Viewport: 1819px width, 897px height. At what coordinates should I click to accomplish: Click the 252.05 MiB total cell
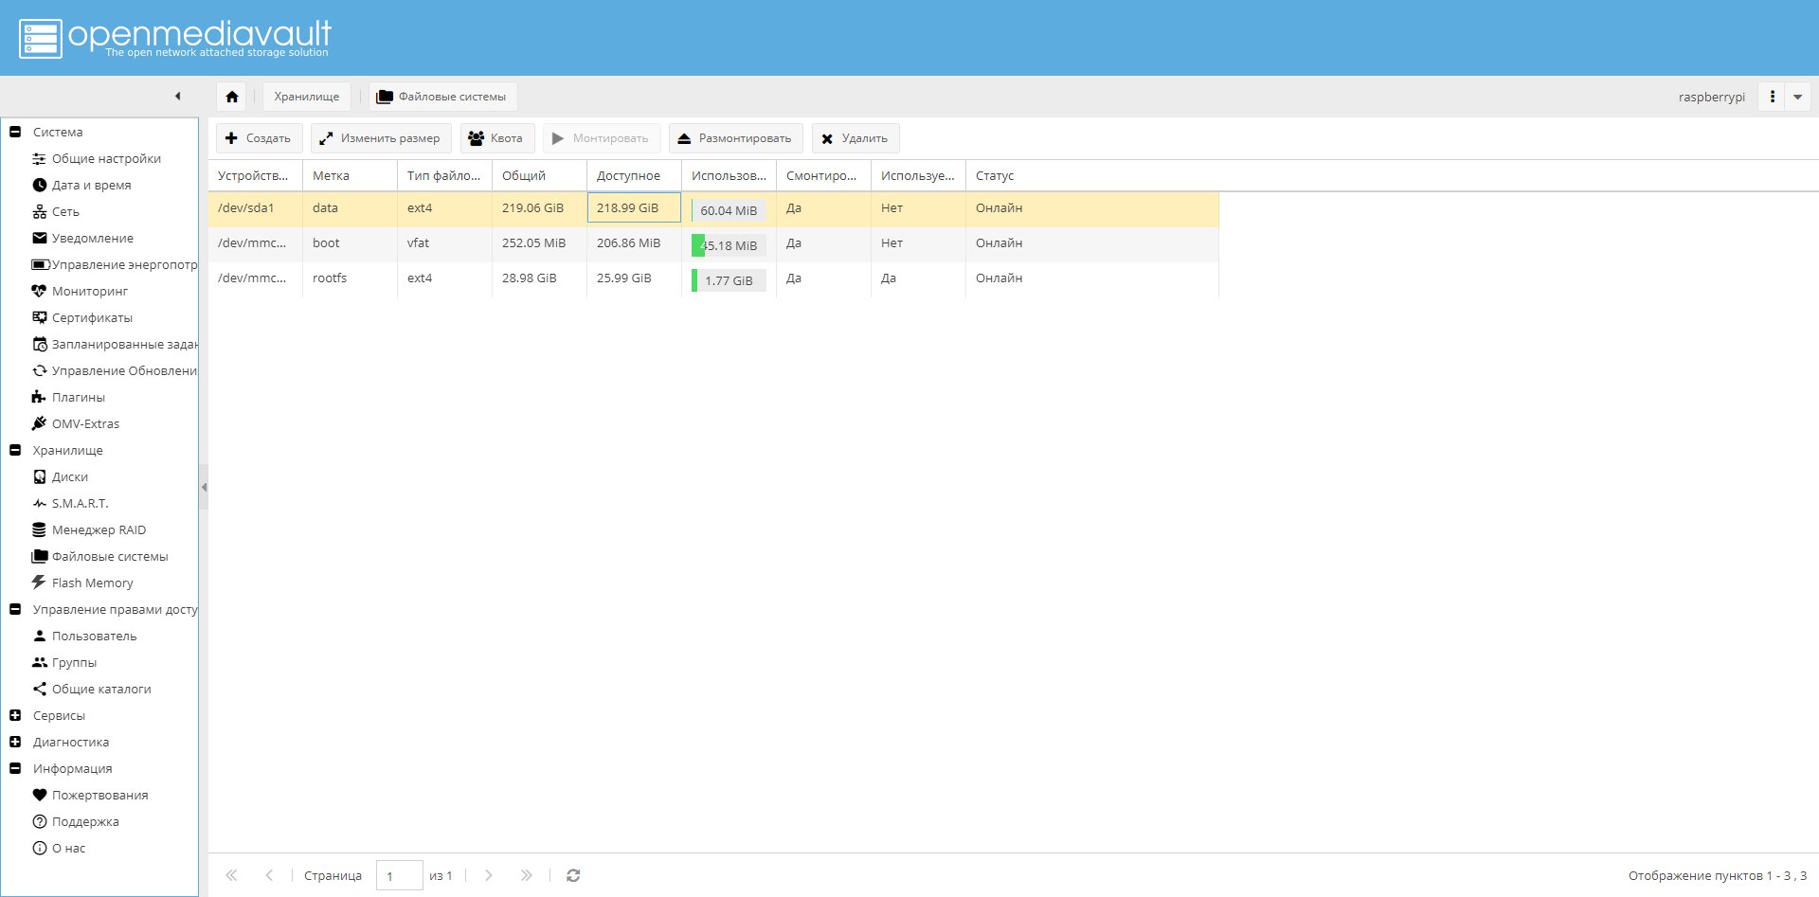(x=539, y=243)
